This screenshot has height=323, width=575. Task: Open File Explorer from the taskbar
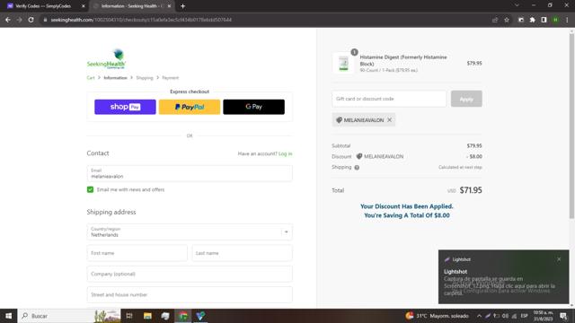(x=147, y=316)
